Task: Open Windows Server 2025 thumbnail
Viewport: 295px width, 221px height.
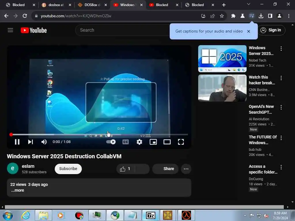Action: [x=222, y=59]
